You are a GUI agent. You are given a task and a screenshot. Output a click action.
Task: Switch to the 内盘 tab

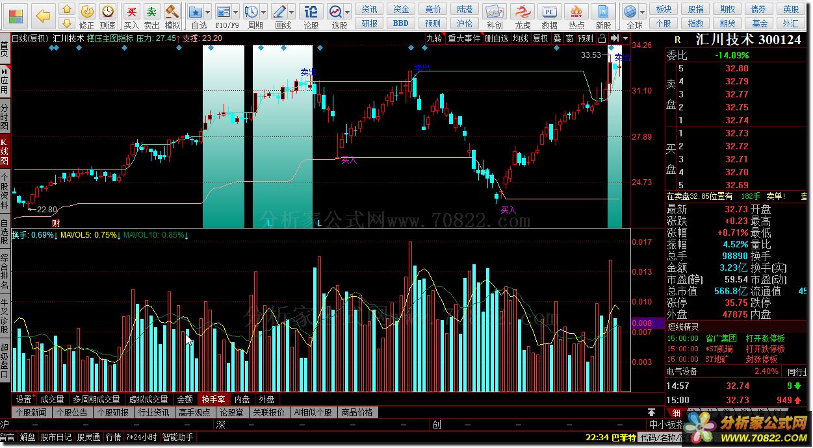[x=242, y=399]
